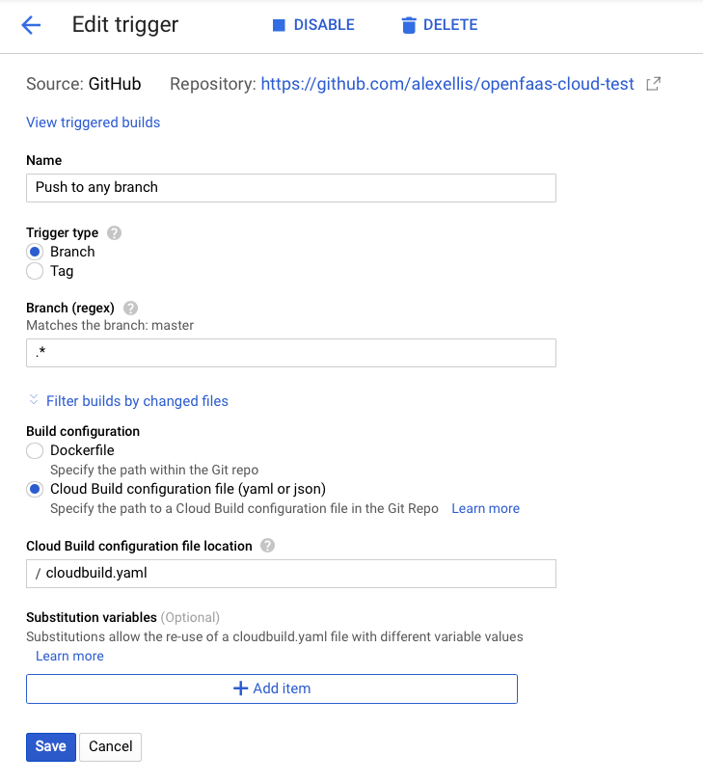This screenshot has height=782, width=703.
Task: Click the plus icon in Add item
Action: [240, 688]
